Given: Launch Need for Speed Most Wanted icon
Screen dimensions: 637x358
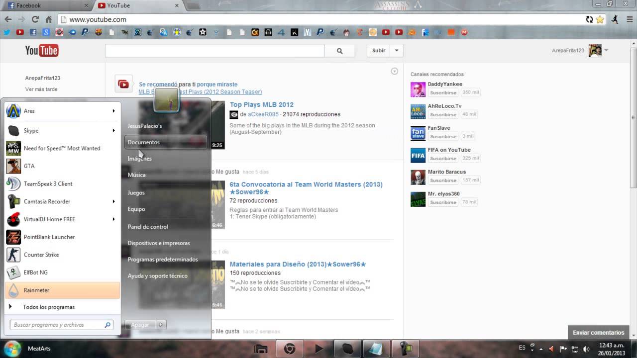Looking at the screenshot, I should pyautogui.click(x=13, y=148).
